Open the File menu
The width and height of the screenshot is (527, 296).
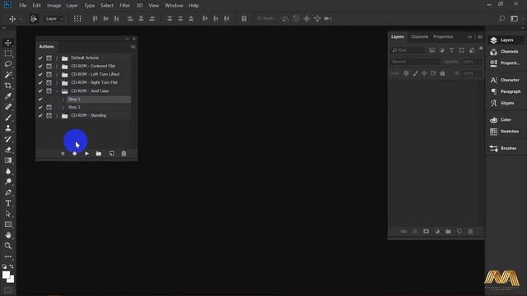coord(23,6)
